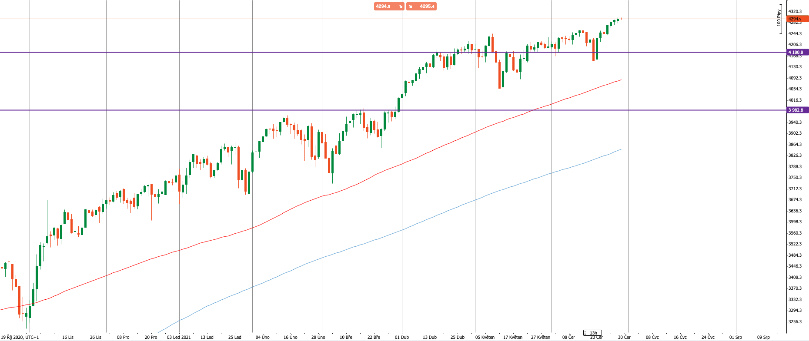809x341 pixels.
Task: Click the down arrow in the 4295.4 button
Action: (x=410, y=7)
